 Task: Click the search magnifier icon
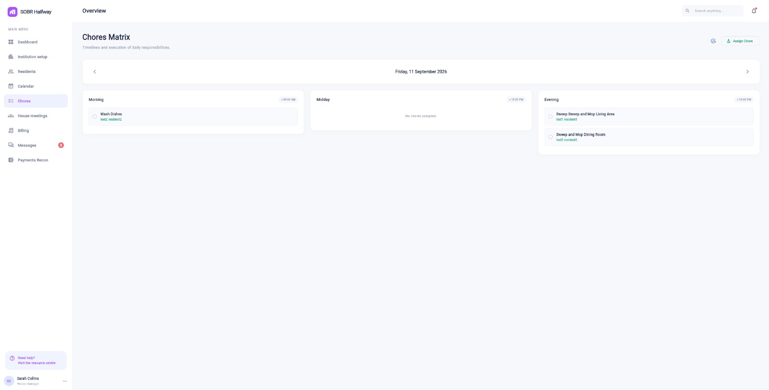[x=687, y=11]
